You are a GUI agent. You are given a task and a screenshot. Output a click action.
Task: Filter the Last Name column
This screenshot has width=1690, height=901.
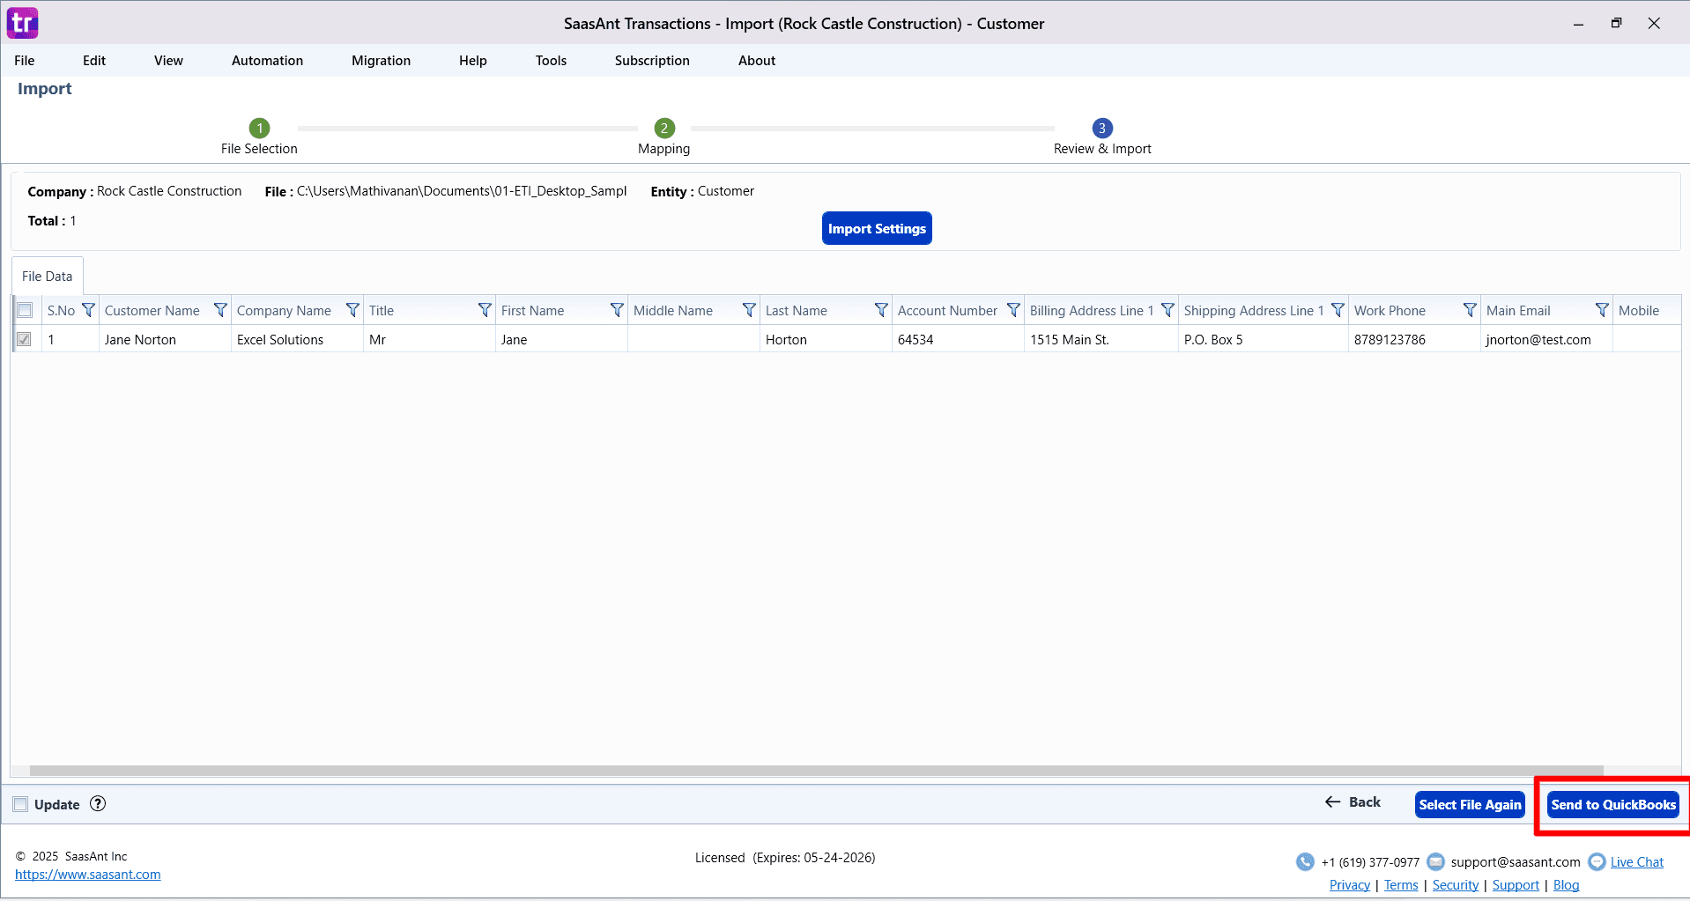(x=881, y=310)
